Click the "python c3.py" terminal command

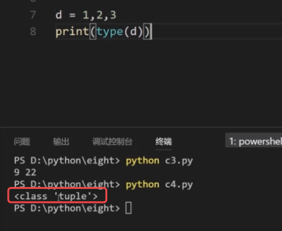pos(160,161)
